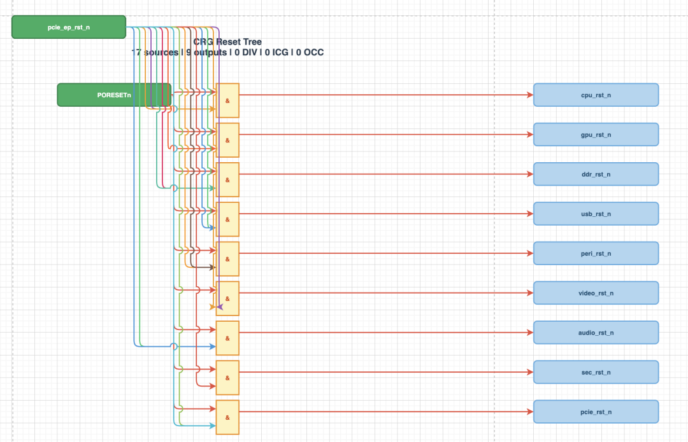Image resolution: width=688 pixels, height=442 pixels.
Task: Select the AND gate driving peri_rst_n
Action: coord(227,259)
